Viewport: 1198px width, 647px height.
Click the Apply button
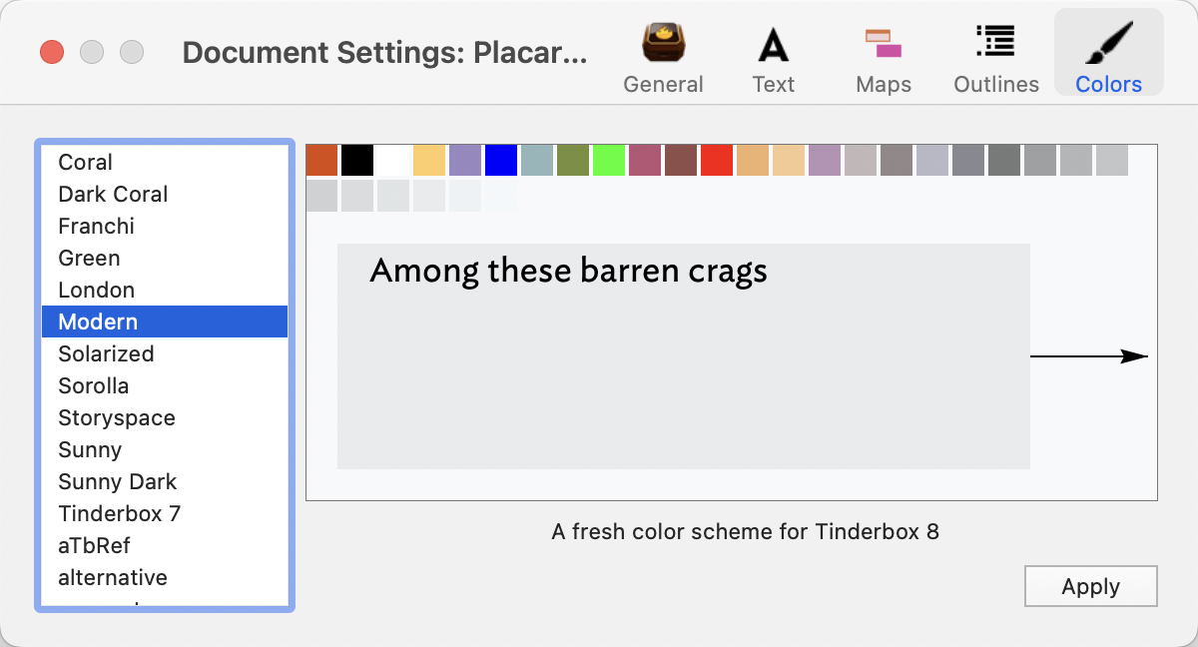[1090, 586]
